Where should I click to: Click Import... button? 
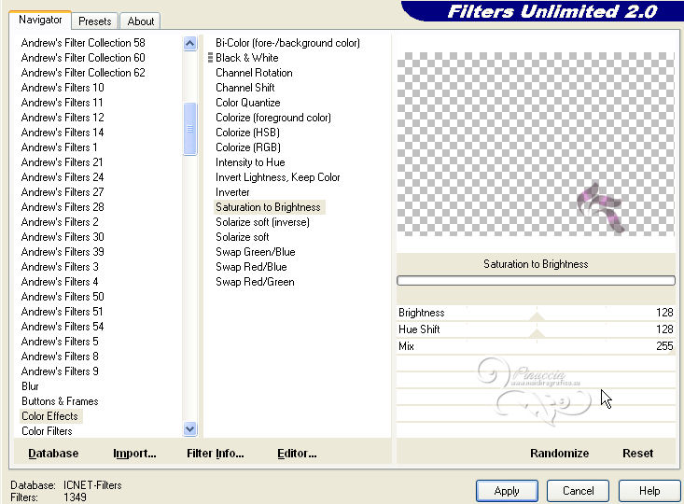134,454
